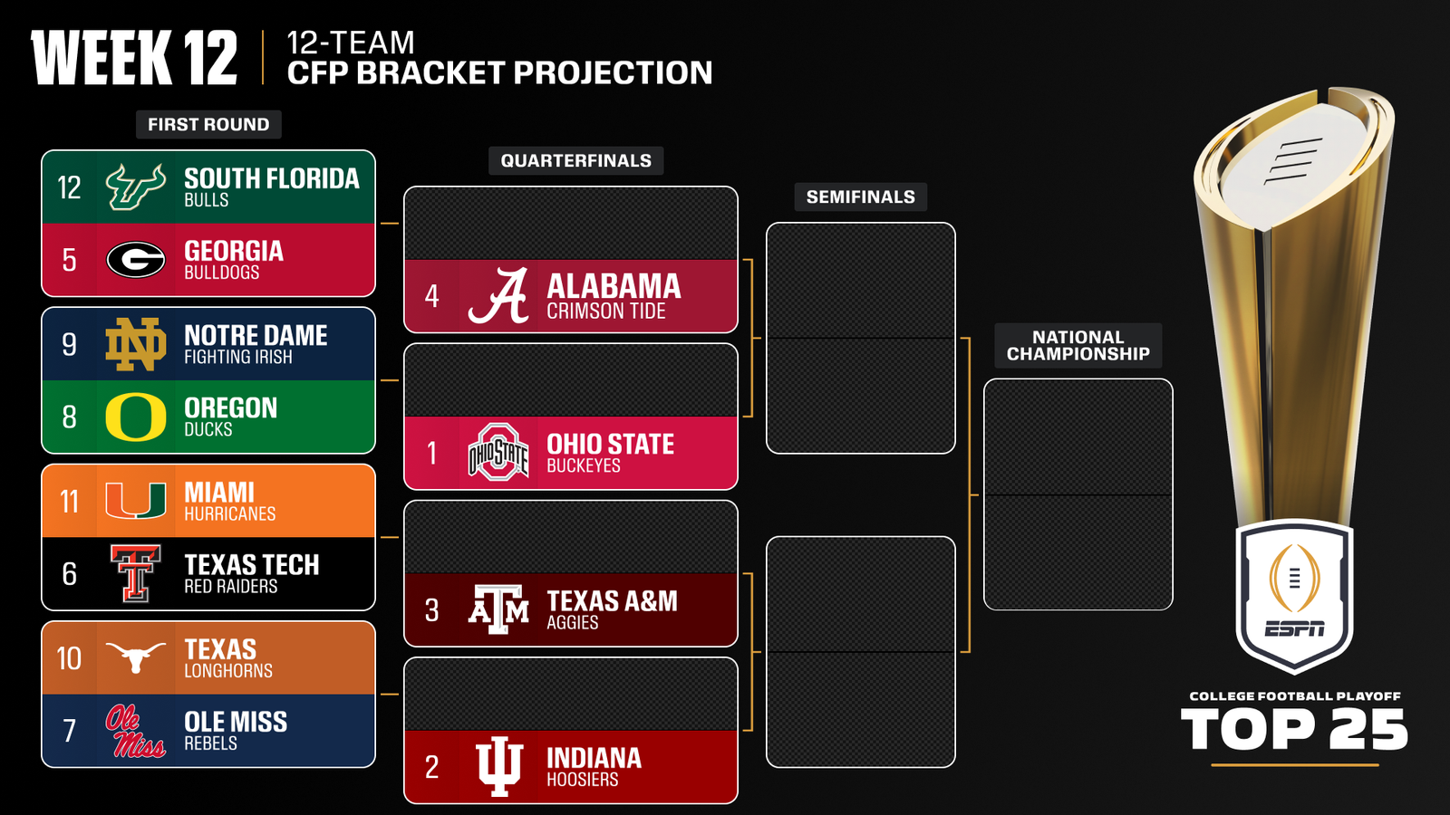Select the National Championship label
This screenshot has height=815, width=1450.
pyautogui.click(x=1078, y=345)
